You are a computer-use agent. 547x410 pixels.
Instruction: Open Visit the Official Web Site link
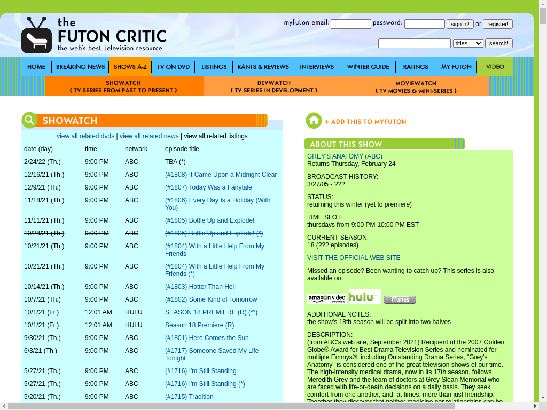[353, 258]
